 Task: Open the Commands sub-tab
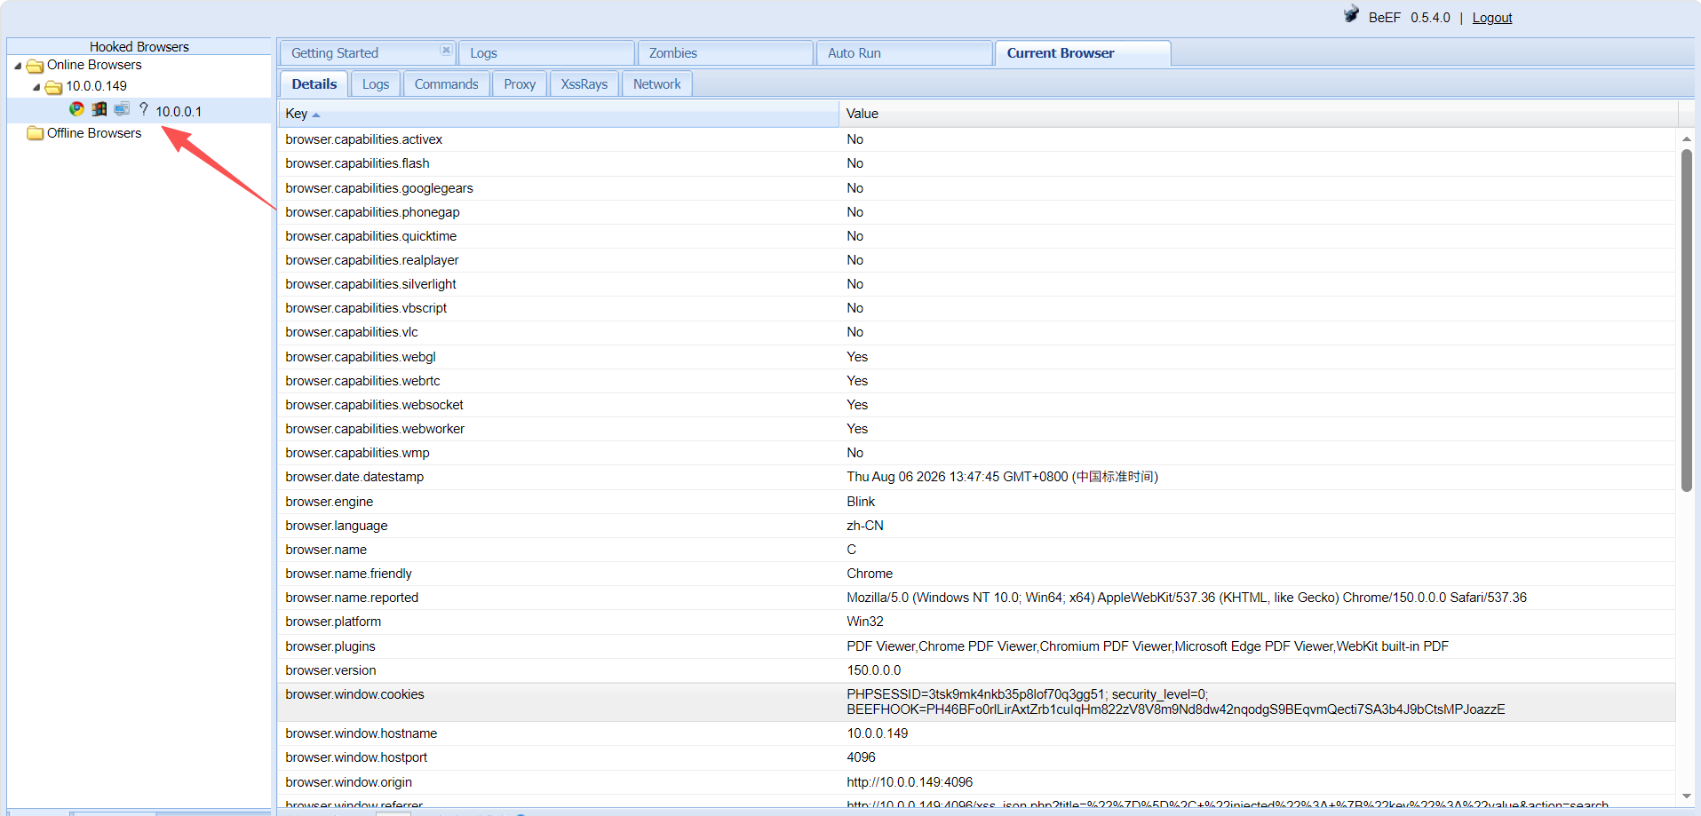[446, 84]
